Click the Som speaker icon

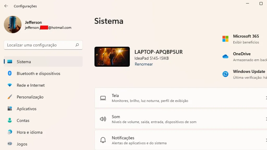tap(103, 119)
